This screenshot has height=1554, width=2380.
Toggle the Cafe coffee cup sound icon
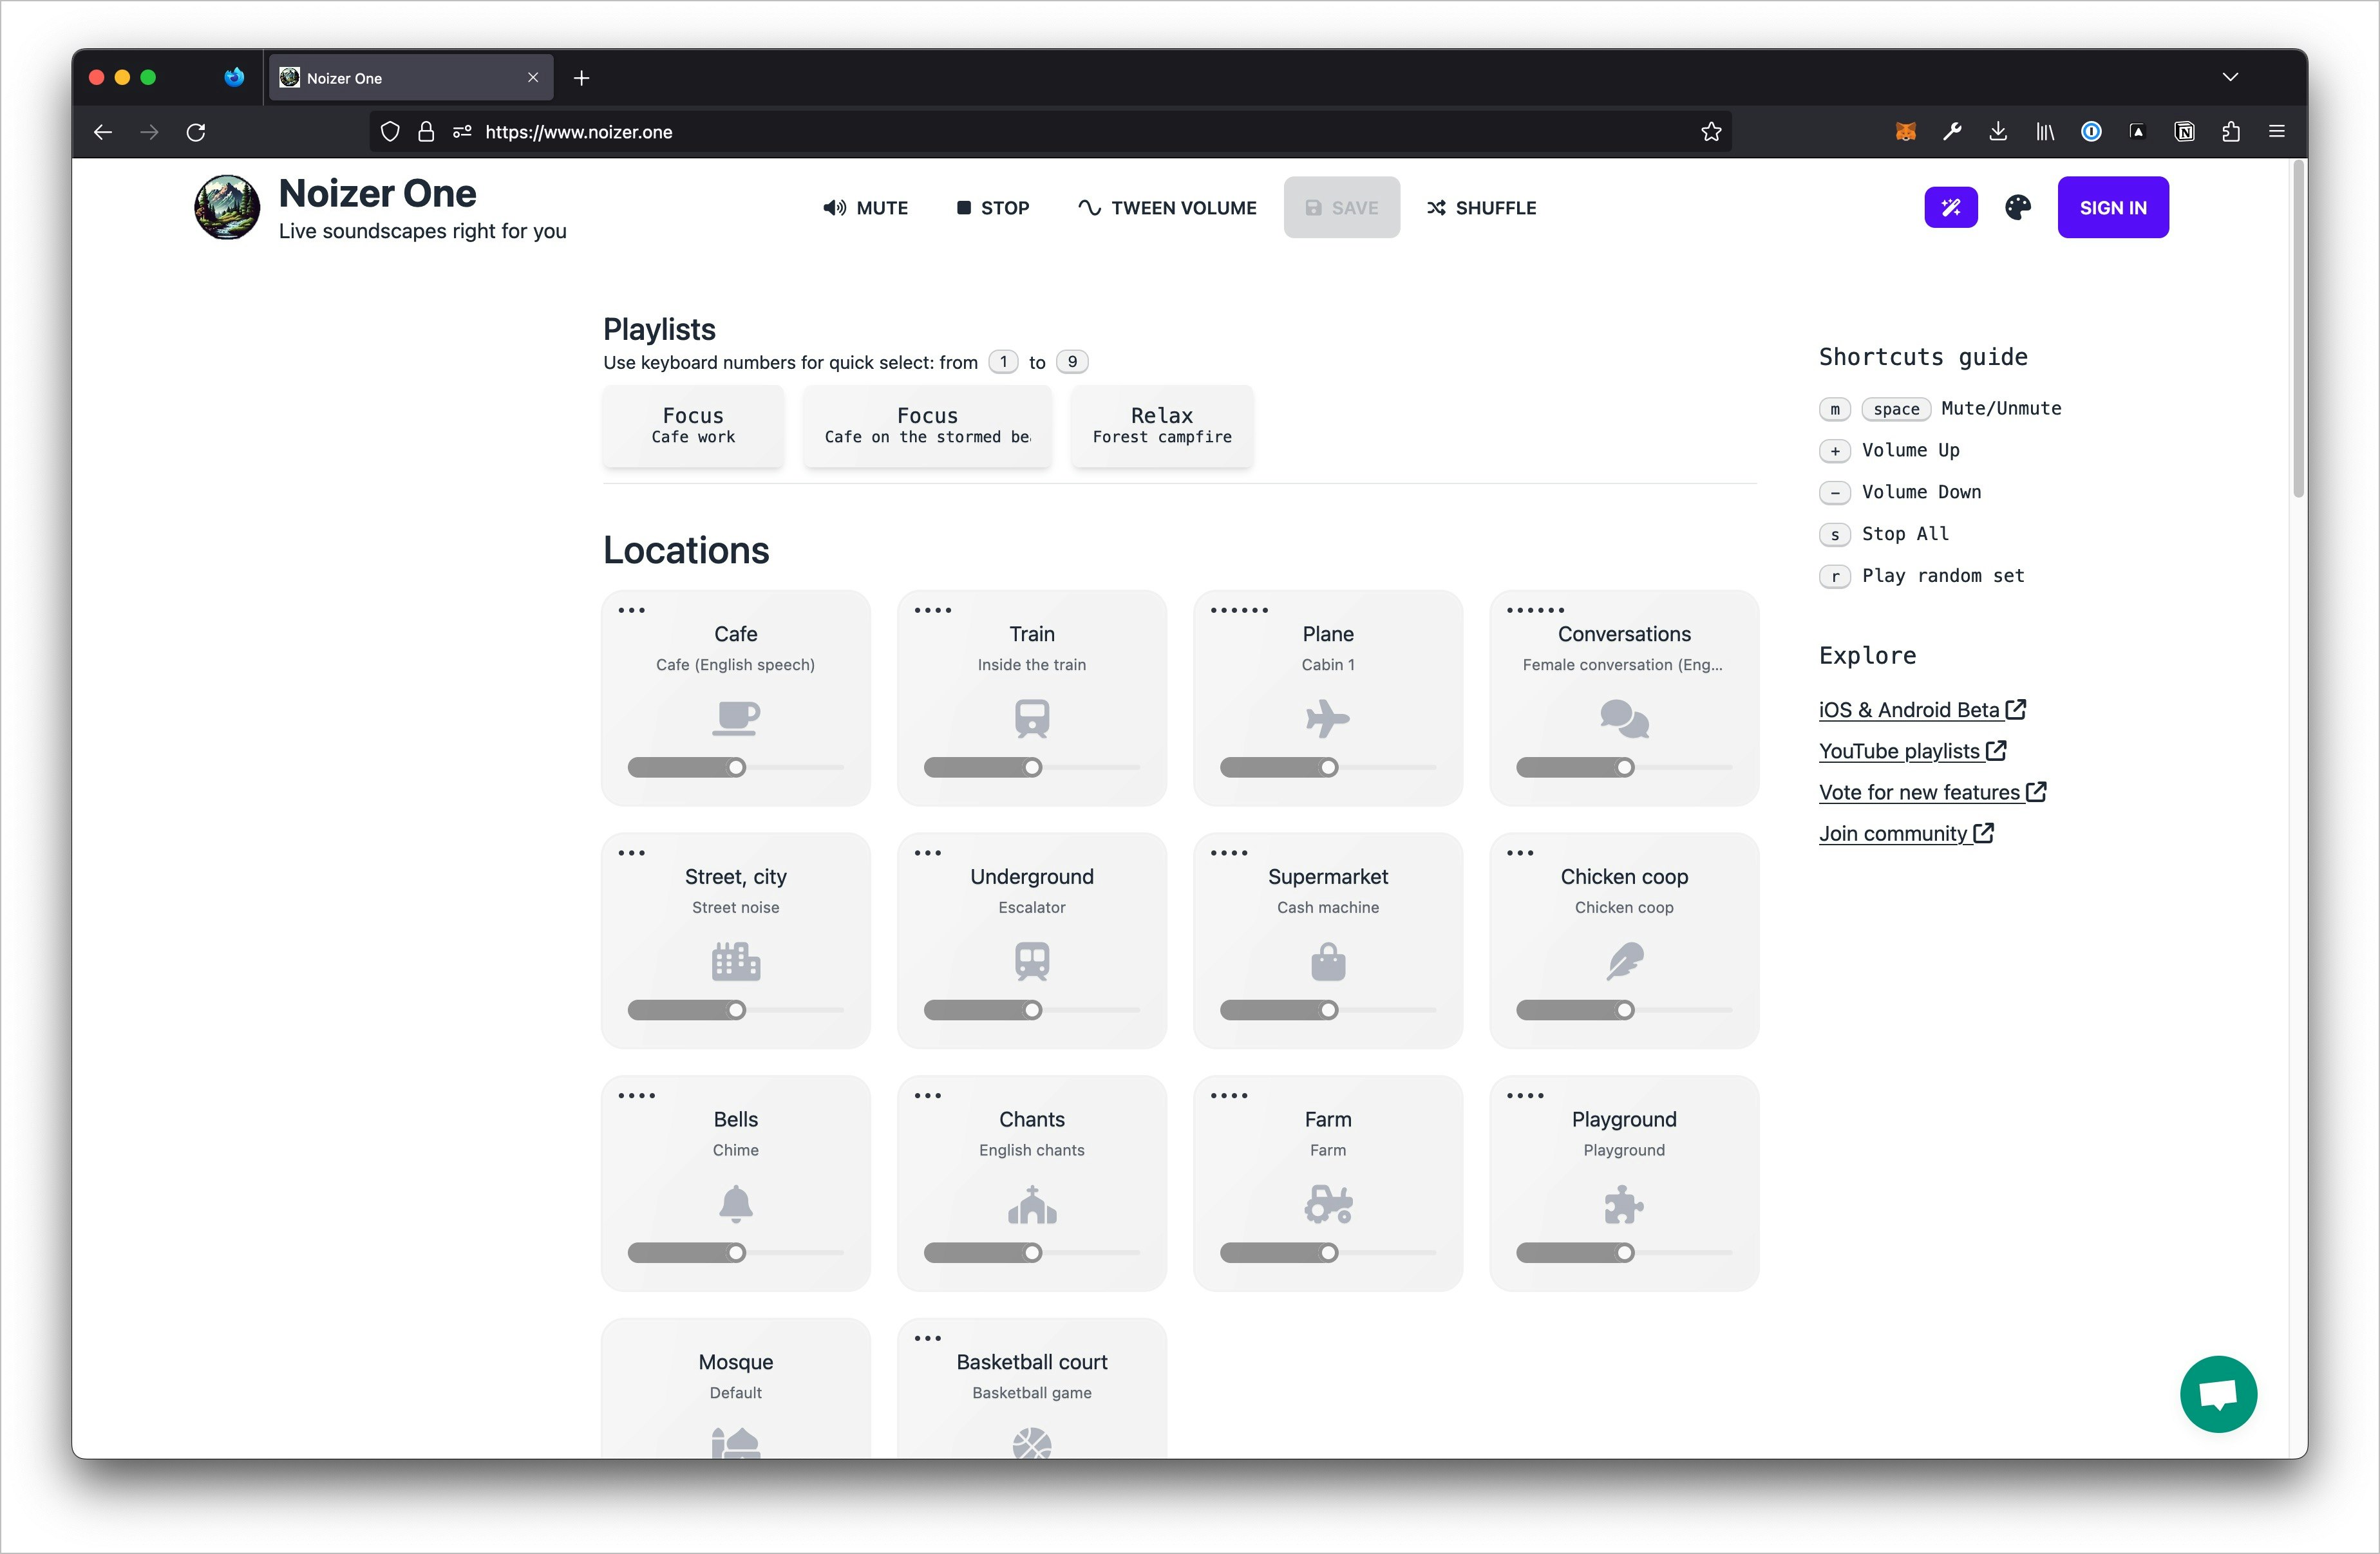735,718
